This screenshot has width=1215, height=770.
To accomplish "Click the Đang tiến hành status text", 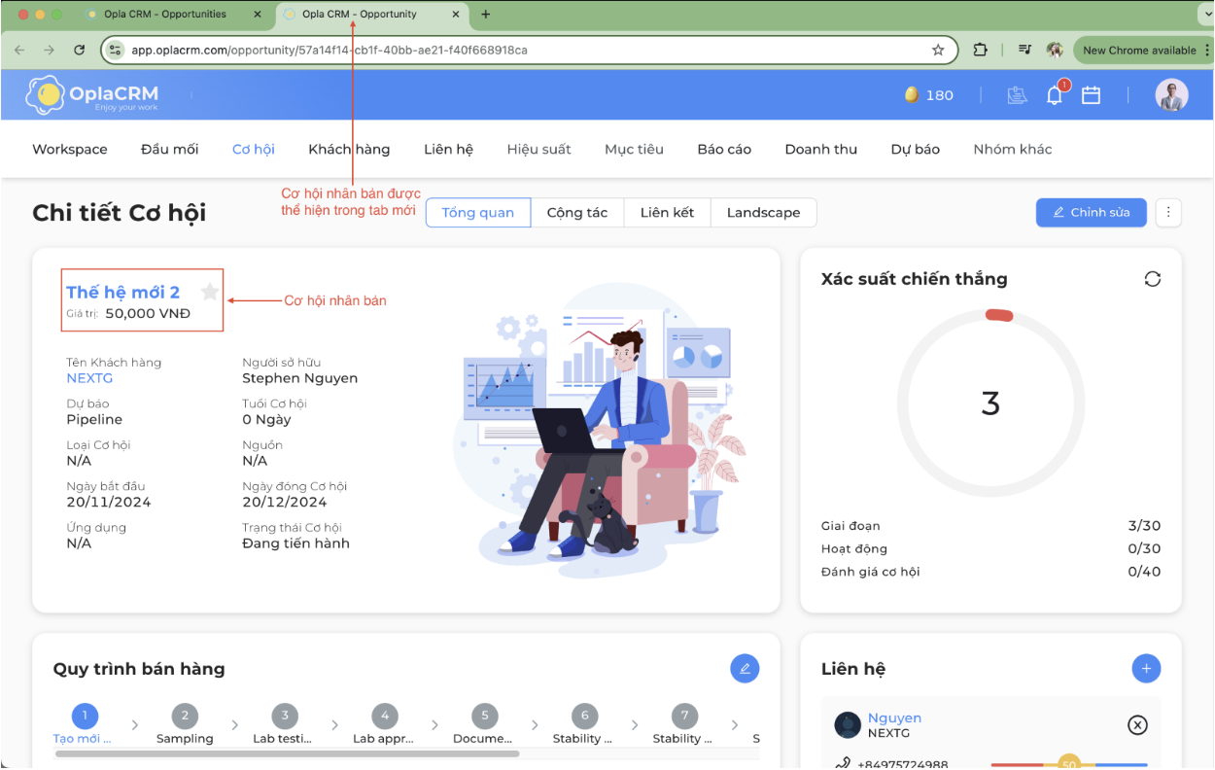I will pos(295,543).
